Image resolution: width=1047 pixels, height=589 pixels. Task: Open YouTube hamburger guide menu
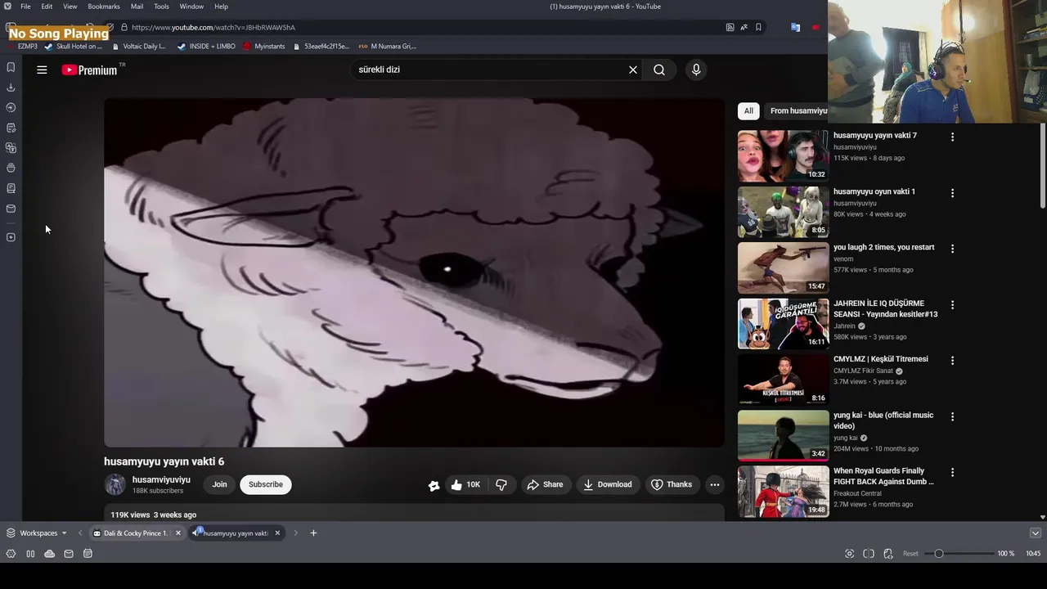coord(42,70)
